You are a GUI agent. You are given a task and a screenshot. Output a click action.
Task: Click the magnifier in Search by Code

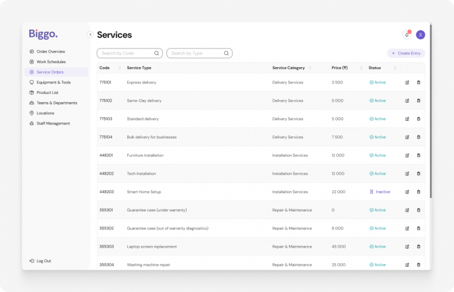[x=156, y=53]
